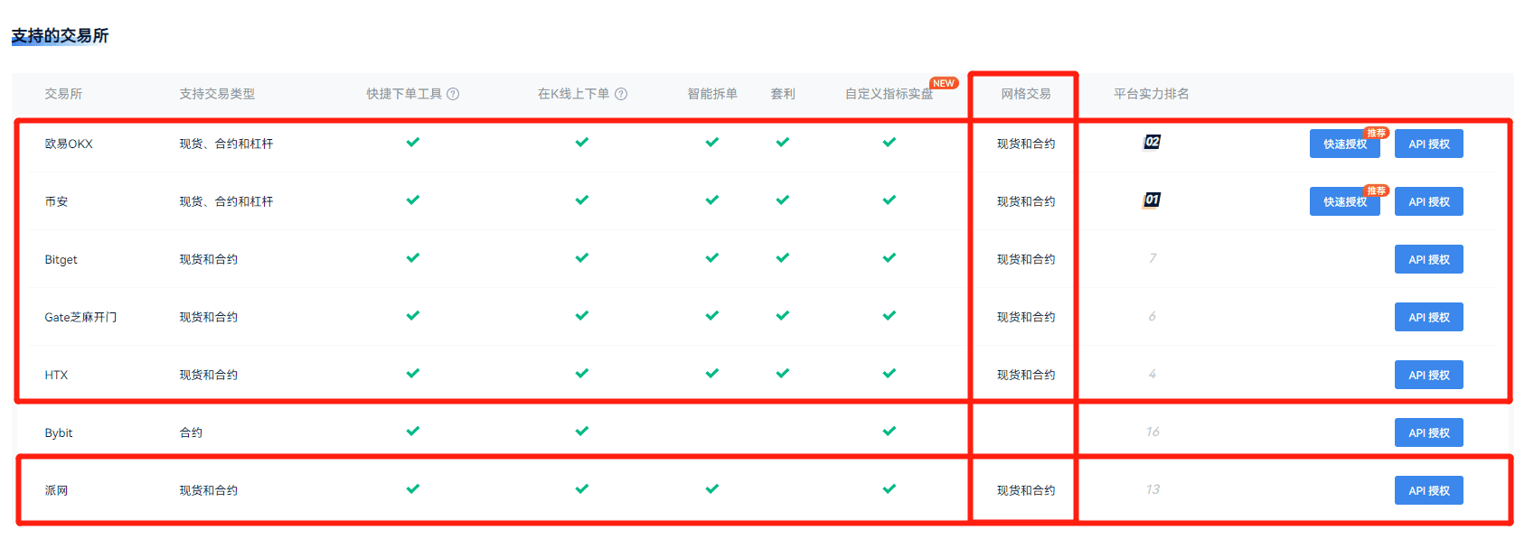Click rank number 13 for 派网
This screenshot has height=539, width=1534.
pos(1153,489)
